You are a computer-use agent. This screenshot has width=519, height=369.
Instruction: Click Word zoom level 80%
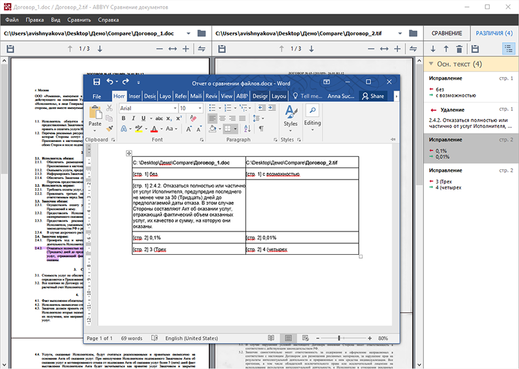pyautogui.click(x=383, y=339)
